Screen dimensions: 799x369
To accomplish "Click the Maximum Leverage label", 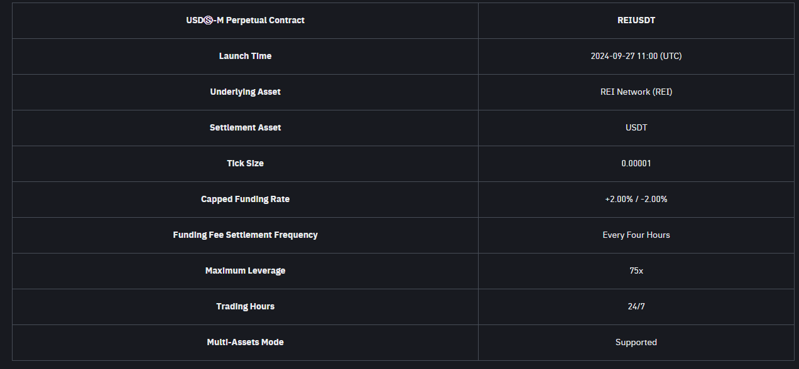I will [x=245, y=270].
